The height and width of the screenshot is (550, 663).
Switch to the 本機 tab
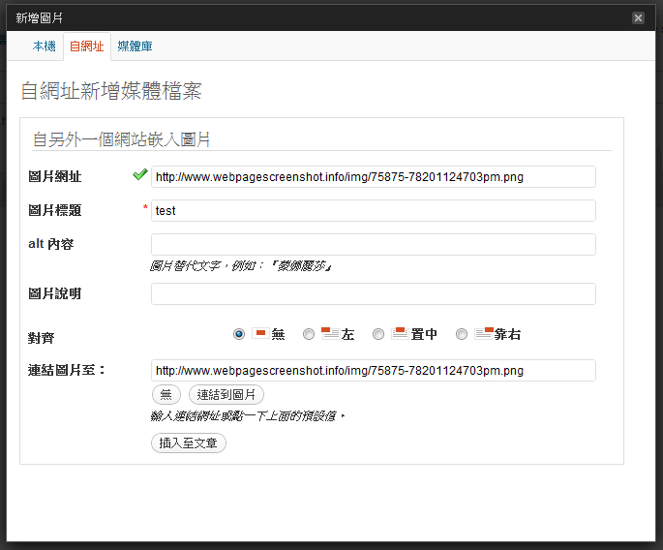pos(45,46)
